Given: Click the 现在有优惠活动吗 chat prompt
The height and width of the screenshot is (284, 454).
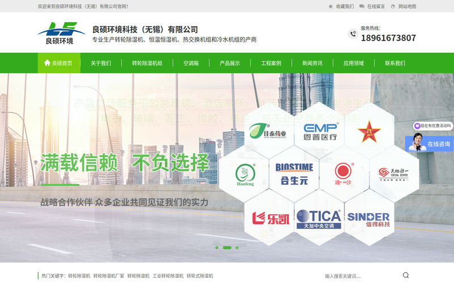Looking at the screenshot, I should click(x=434, y=126).
